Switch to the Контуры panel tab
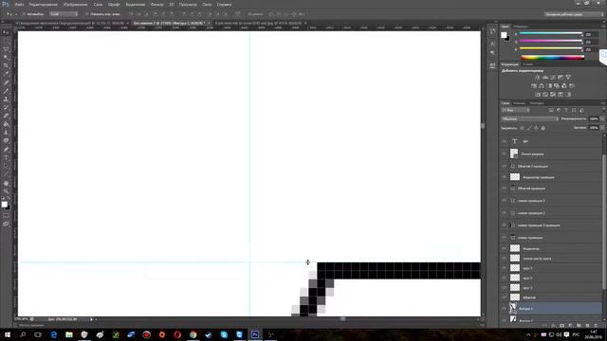 pyautogui.click(x=537, y=103)
